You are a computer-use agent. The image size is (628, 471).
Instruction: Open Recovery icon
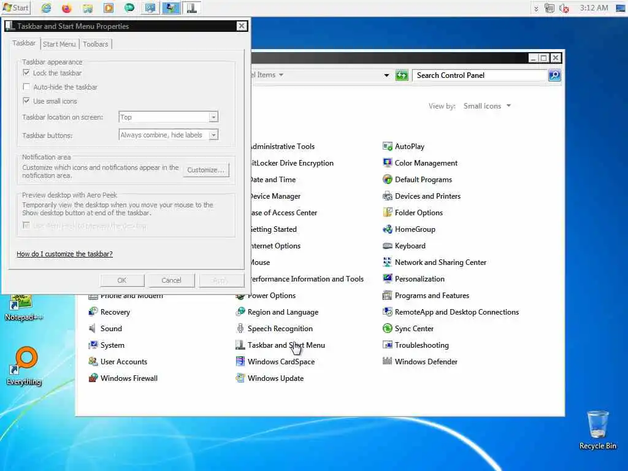tap(93, 312)
